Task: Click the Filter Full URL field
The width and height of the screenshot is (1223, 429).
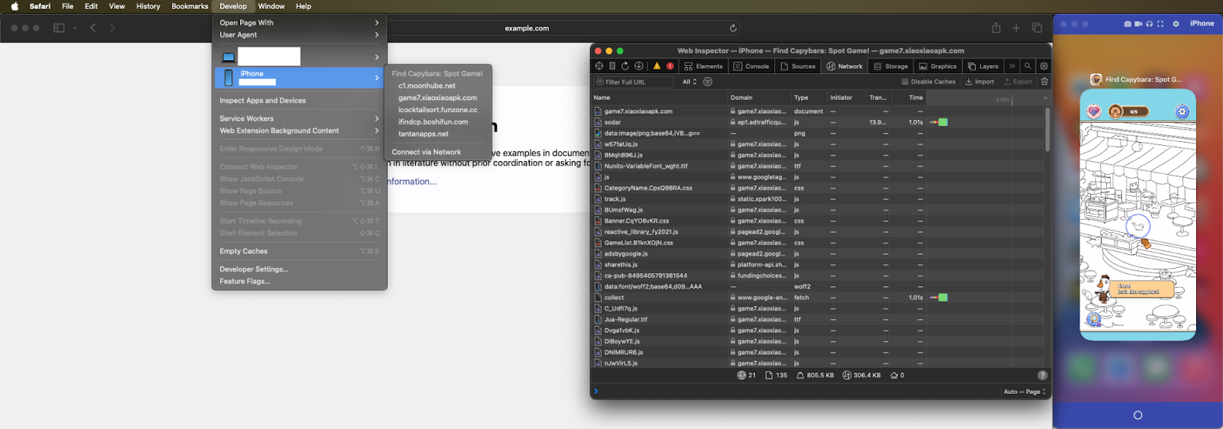Action: [634, 82]
